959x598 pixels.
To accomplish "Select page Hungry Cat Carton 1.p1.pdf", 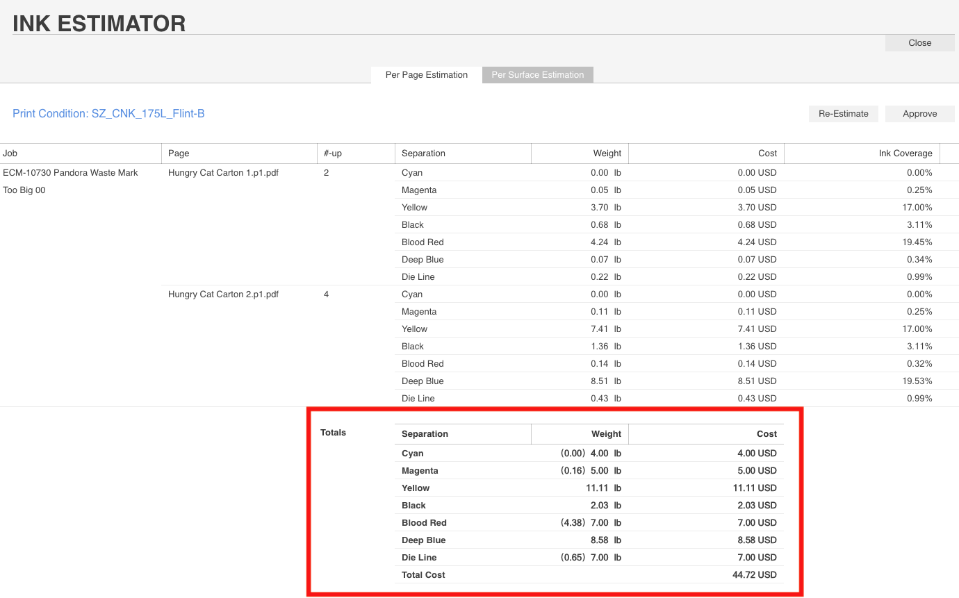I will tap(223, 173).
